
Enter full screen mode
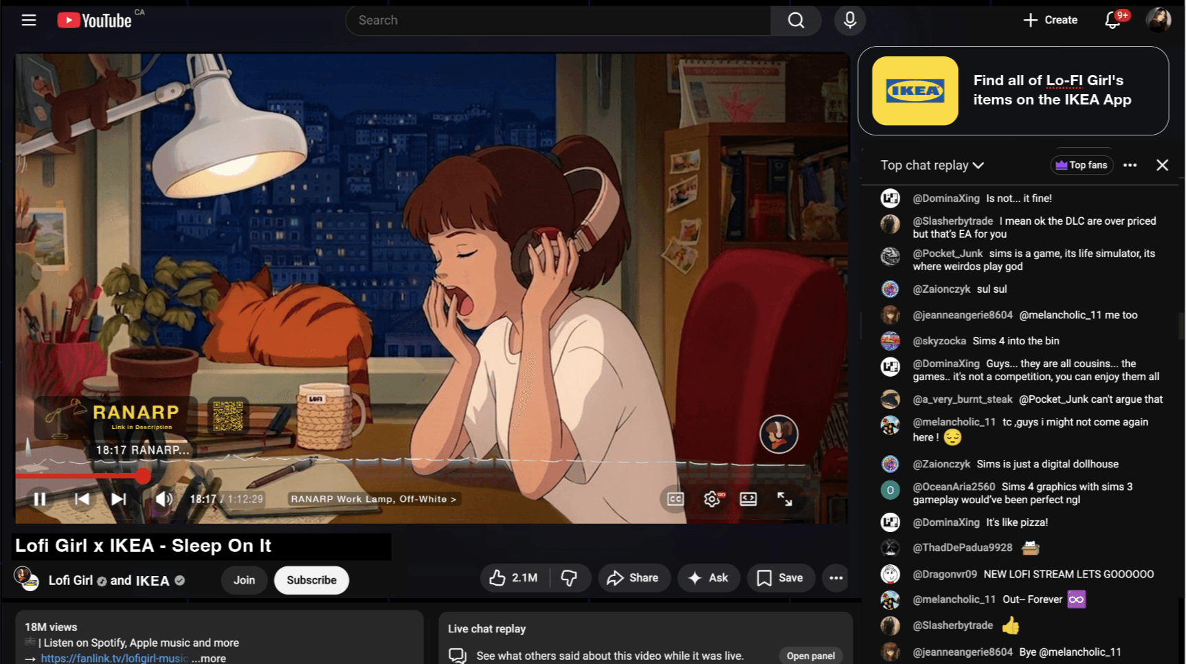(785, 499)
